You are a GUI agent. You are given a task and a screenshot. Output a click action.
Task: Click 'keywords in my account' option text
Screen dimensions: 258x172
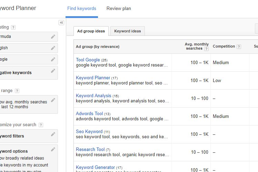26,165
